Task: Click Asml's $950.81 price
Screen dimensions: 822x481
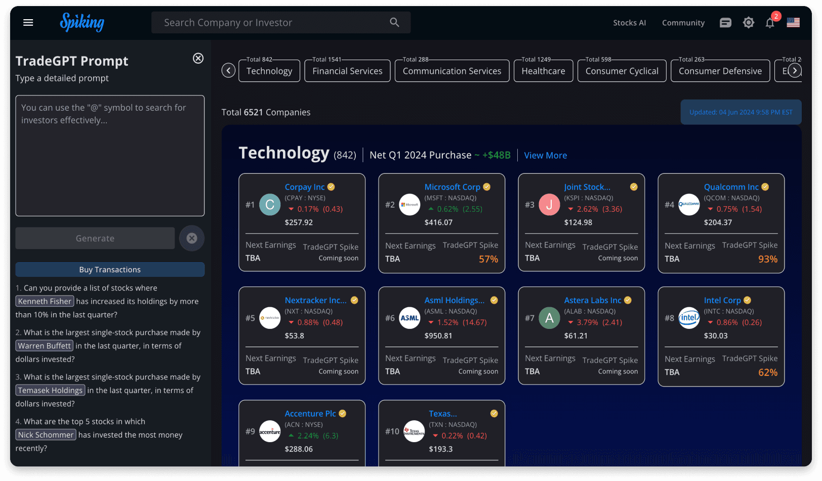Action: [438, 335]
